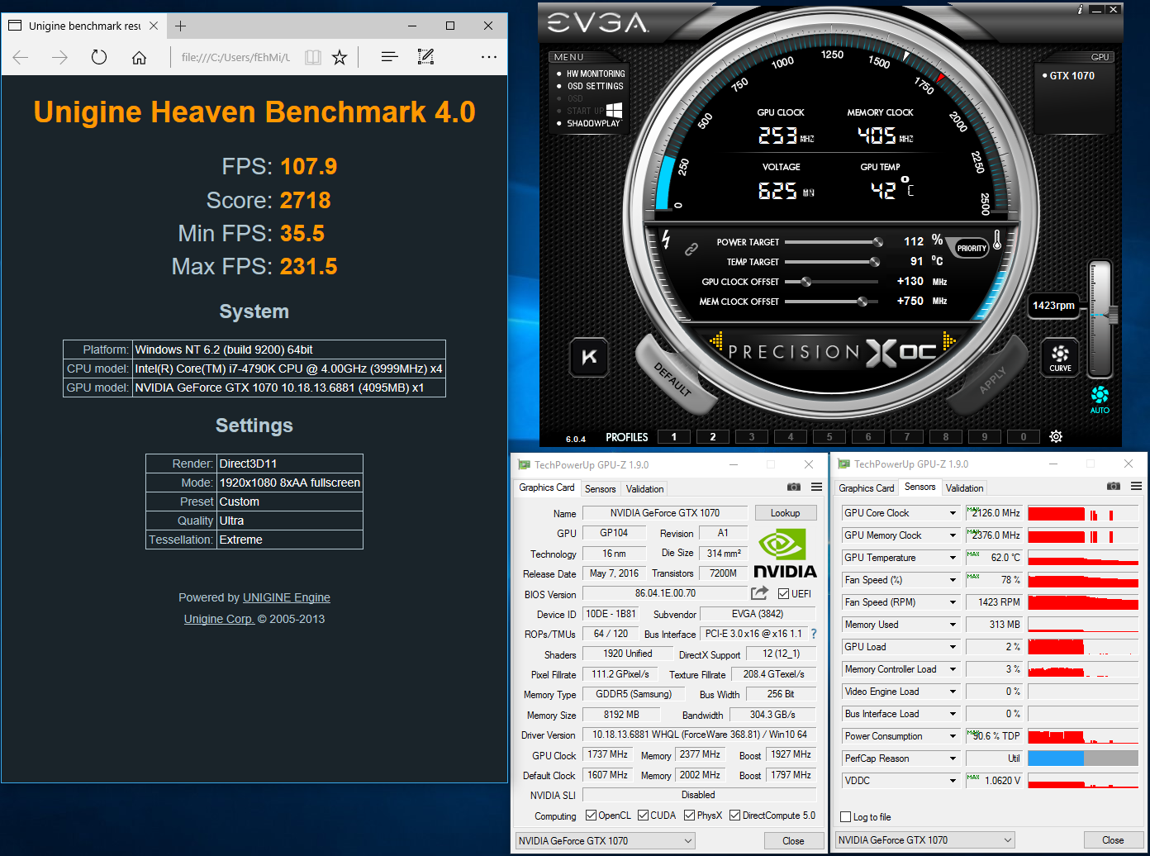Screen dimensions: 1150x856
Task: Open GPU selector in Sensors window
Action: tap(924, 839)
